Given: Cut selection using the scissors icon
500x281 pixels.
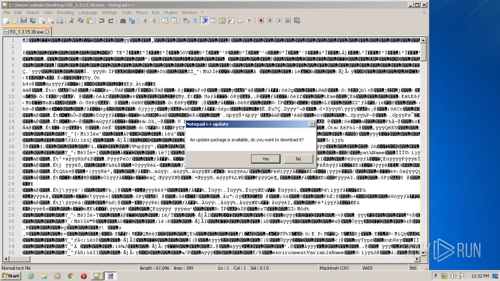Looking at the screenshot, I should tap(71, 21).
